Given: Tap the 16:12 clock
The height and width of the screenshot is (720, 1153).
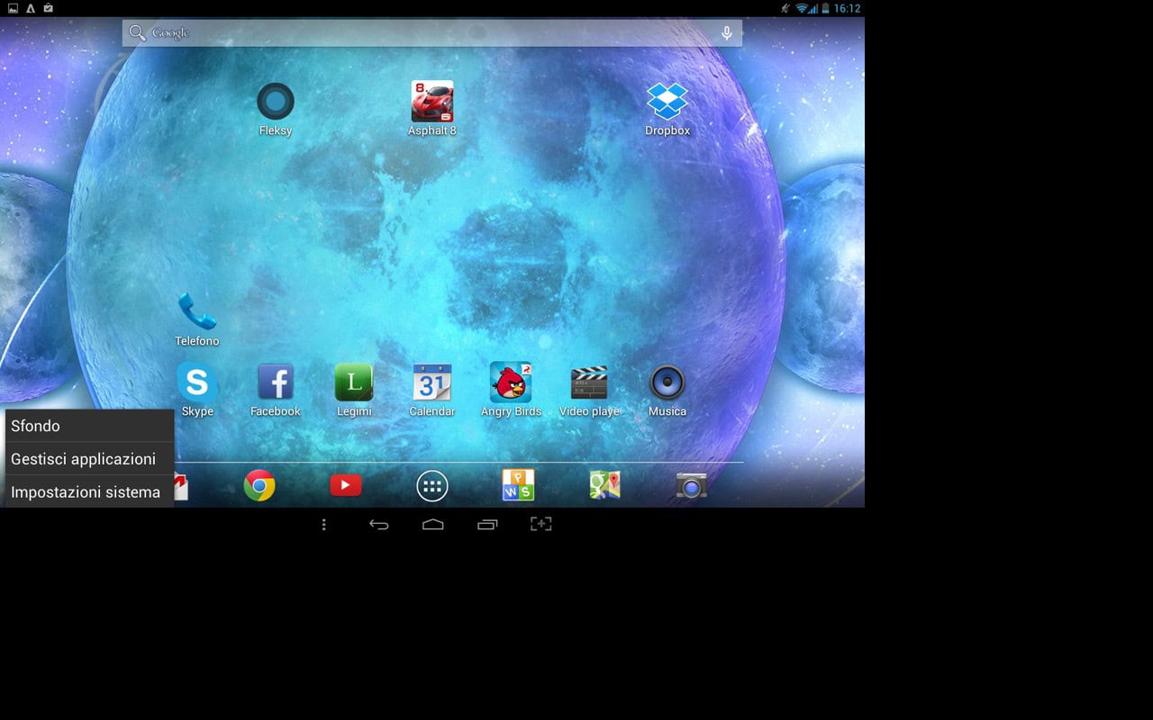Looking at the screenshot, I should [x=847, y=8].
